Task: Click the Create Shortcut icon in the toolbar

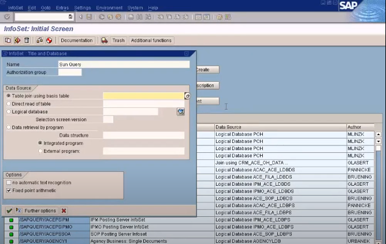Action: [206, 17]
